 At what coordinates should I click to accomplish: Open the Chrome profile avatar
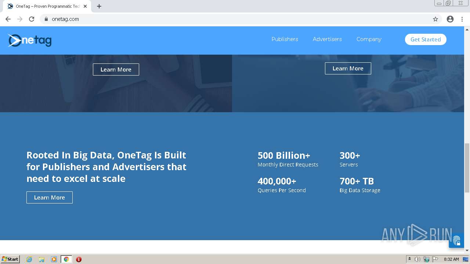(450, 19)
